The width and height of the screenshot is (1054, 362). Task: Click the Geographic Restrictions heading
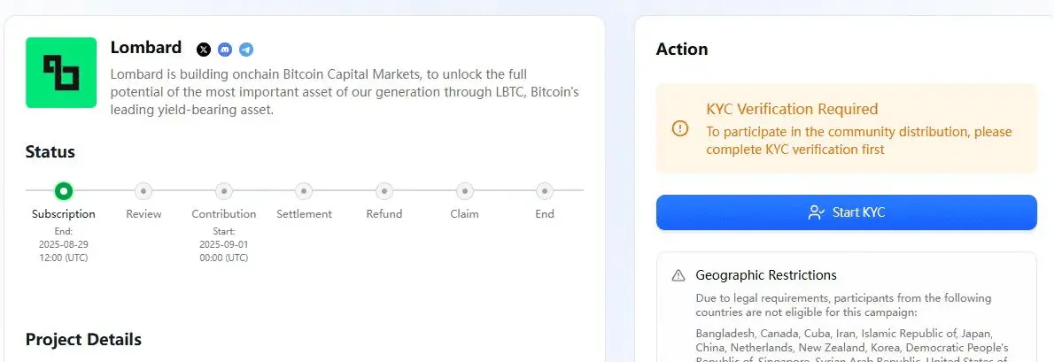766,275
